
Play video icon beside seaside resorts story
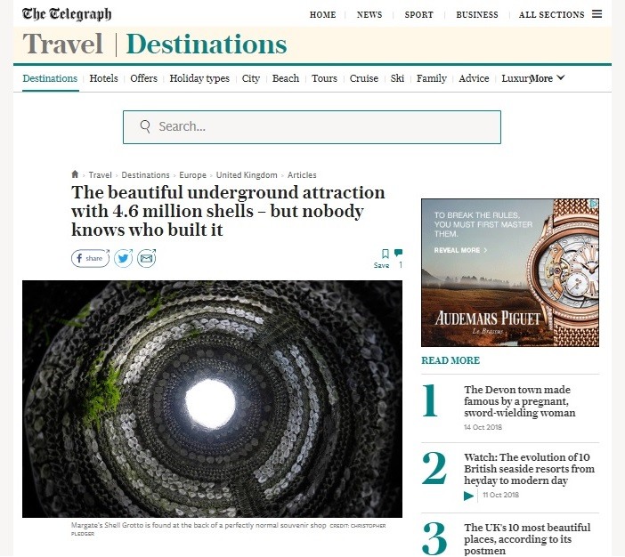pos(468,496)
